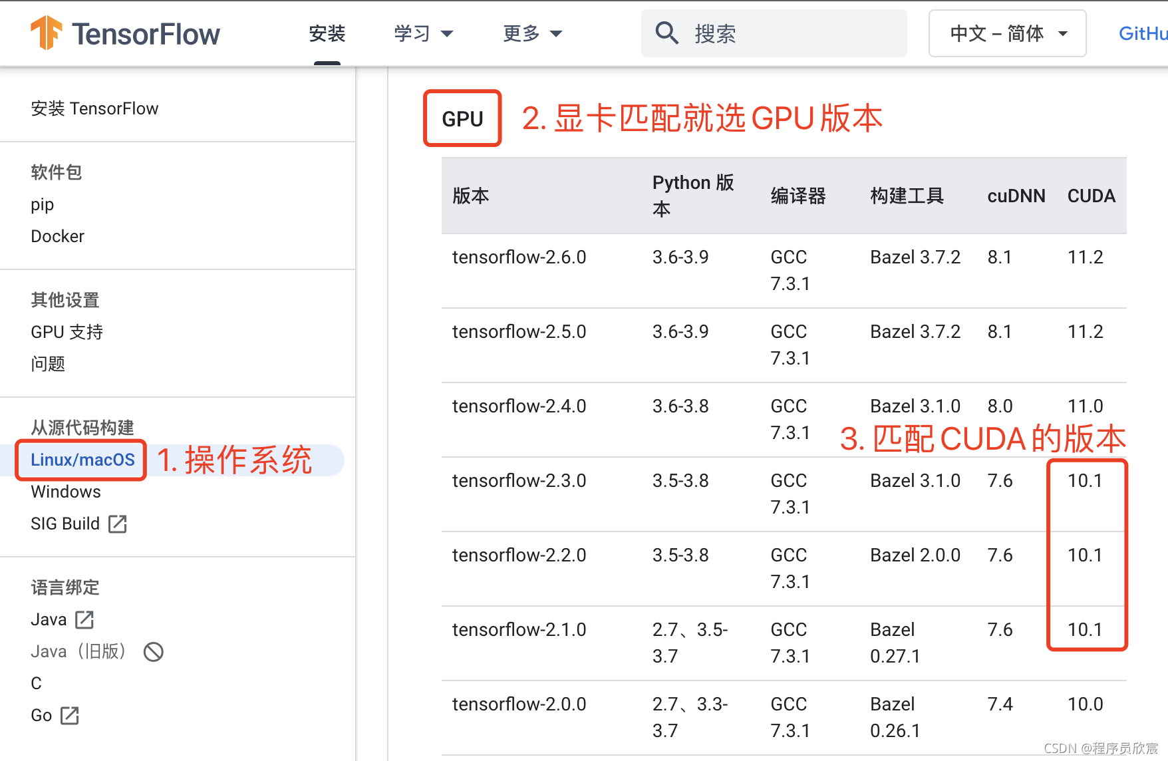Open the C language binding link
1168x761 pixels.
(36, 683)
